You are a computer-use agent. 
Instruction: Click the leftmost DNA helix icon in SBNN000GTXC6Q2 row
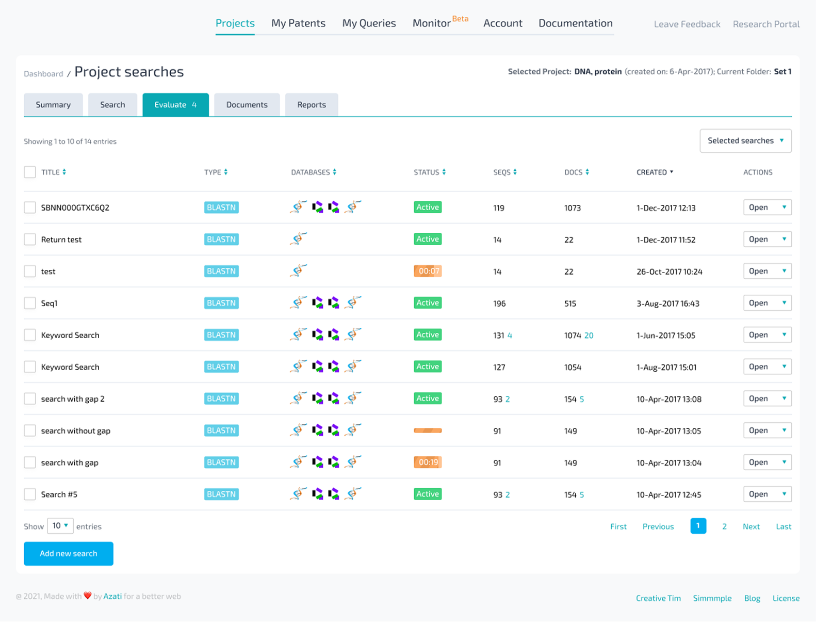tap(298, 207)
